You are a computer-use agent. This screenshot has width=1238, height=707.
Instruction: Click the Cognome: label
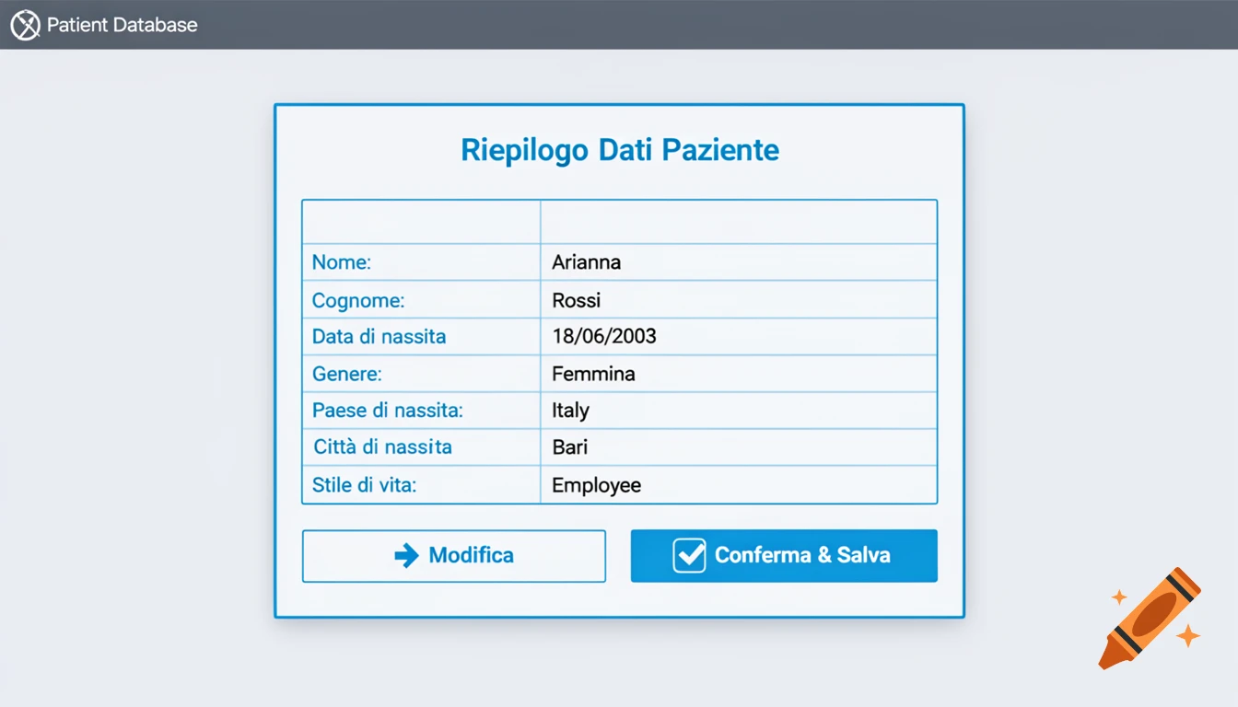(358, 300)
